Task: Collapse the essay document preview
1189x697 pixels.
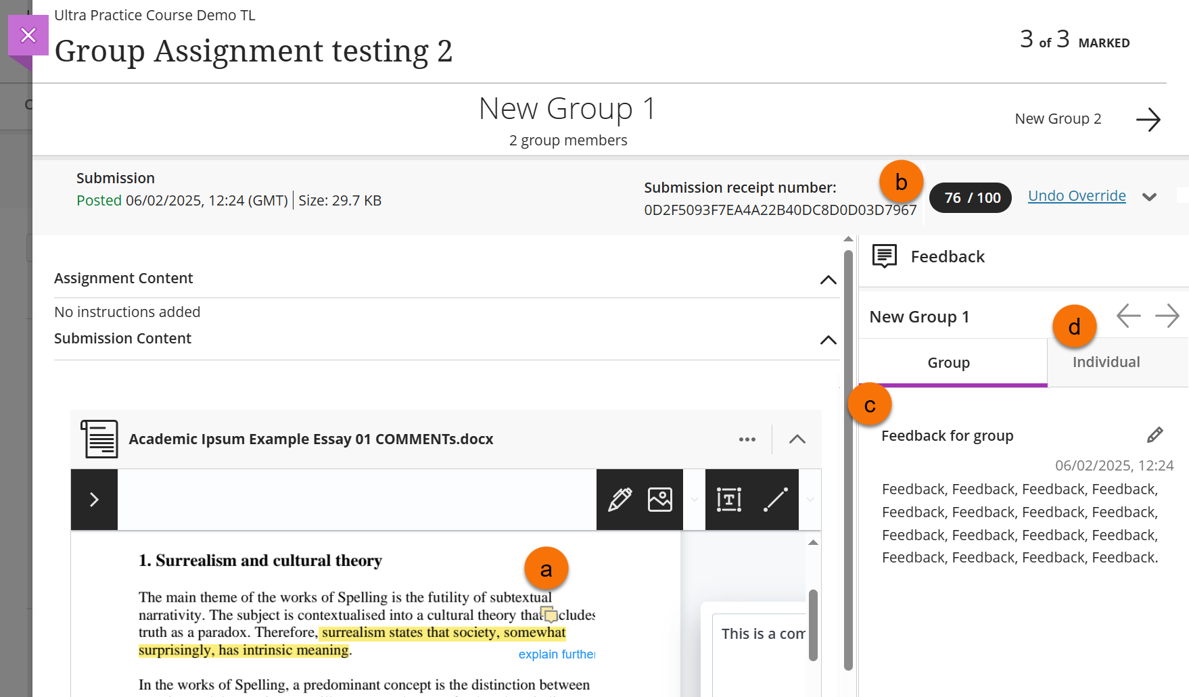Action: (797, 439)
